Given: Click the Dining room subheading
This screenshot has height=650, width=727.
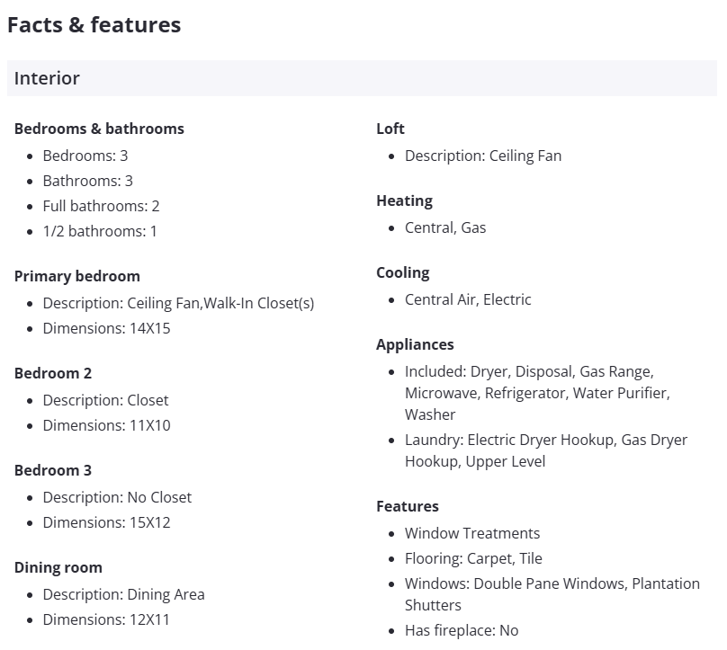Looking at the screenshot, I should 58,567.
